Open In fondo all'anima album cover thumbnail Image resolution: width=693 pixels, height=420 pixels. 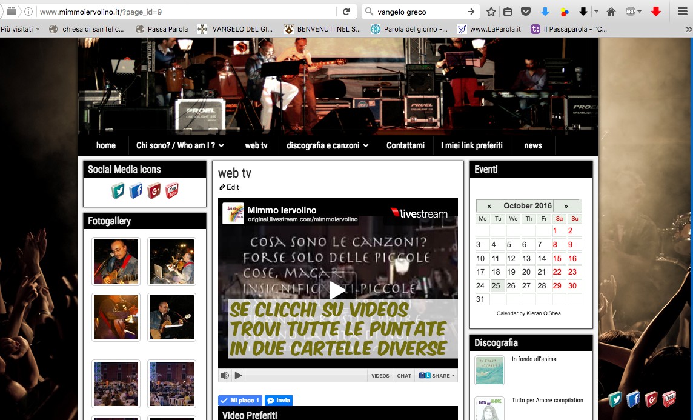(489, 370)
